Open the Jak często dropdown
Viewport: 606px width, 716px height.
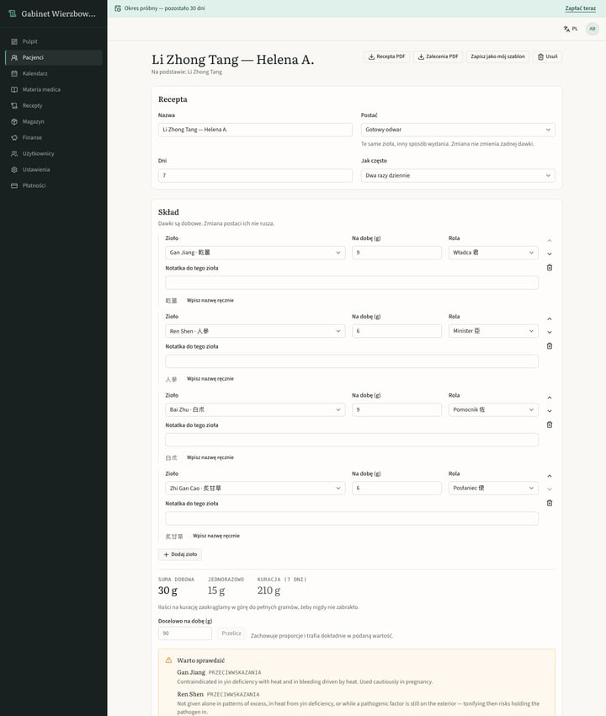tap(458, 175)
